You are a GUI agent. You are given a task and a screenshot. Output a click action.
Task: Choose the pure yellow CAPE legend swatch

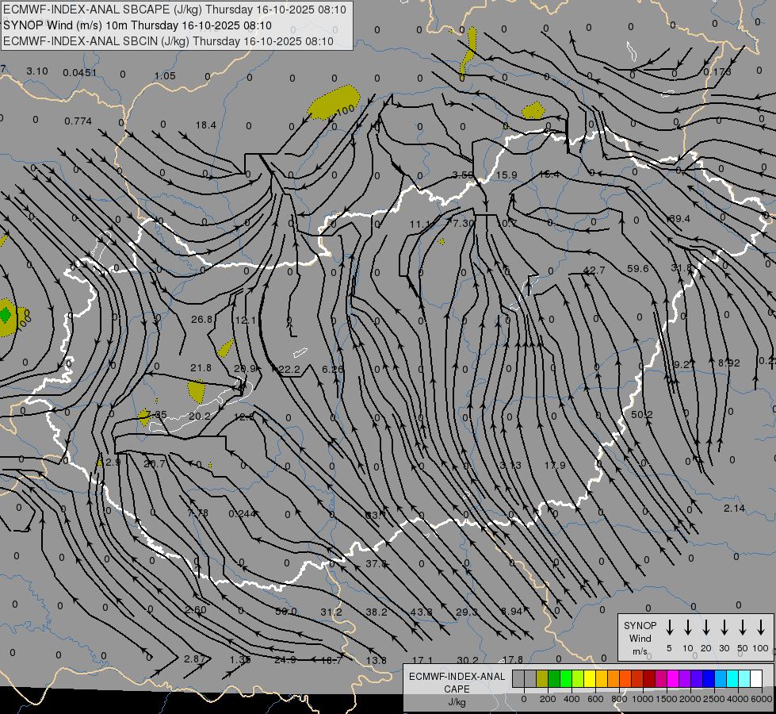pos(590,678)
